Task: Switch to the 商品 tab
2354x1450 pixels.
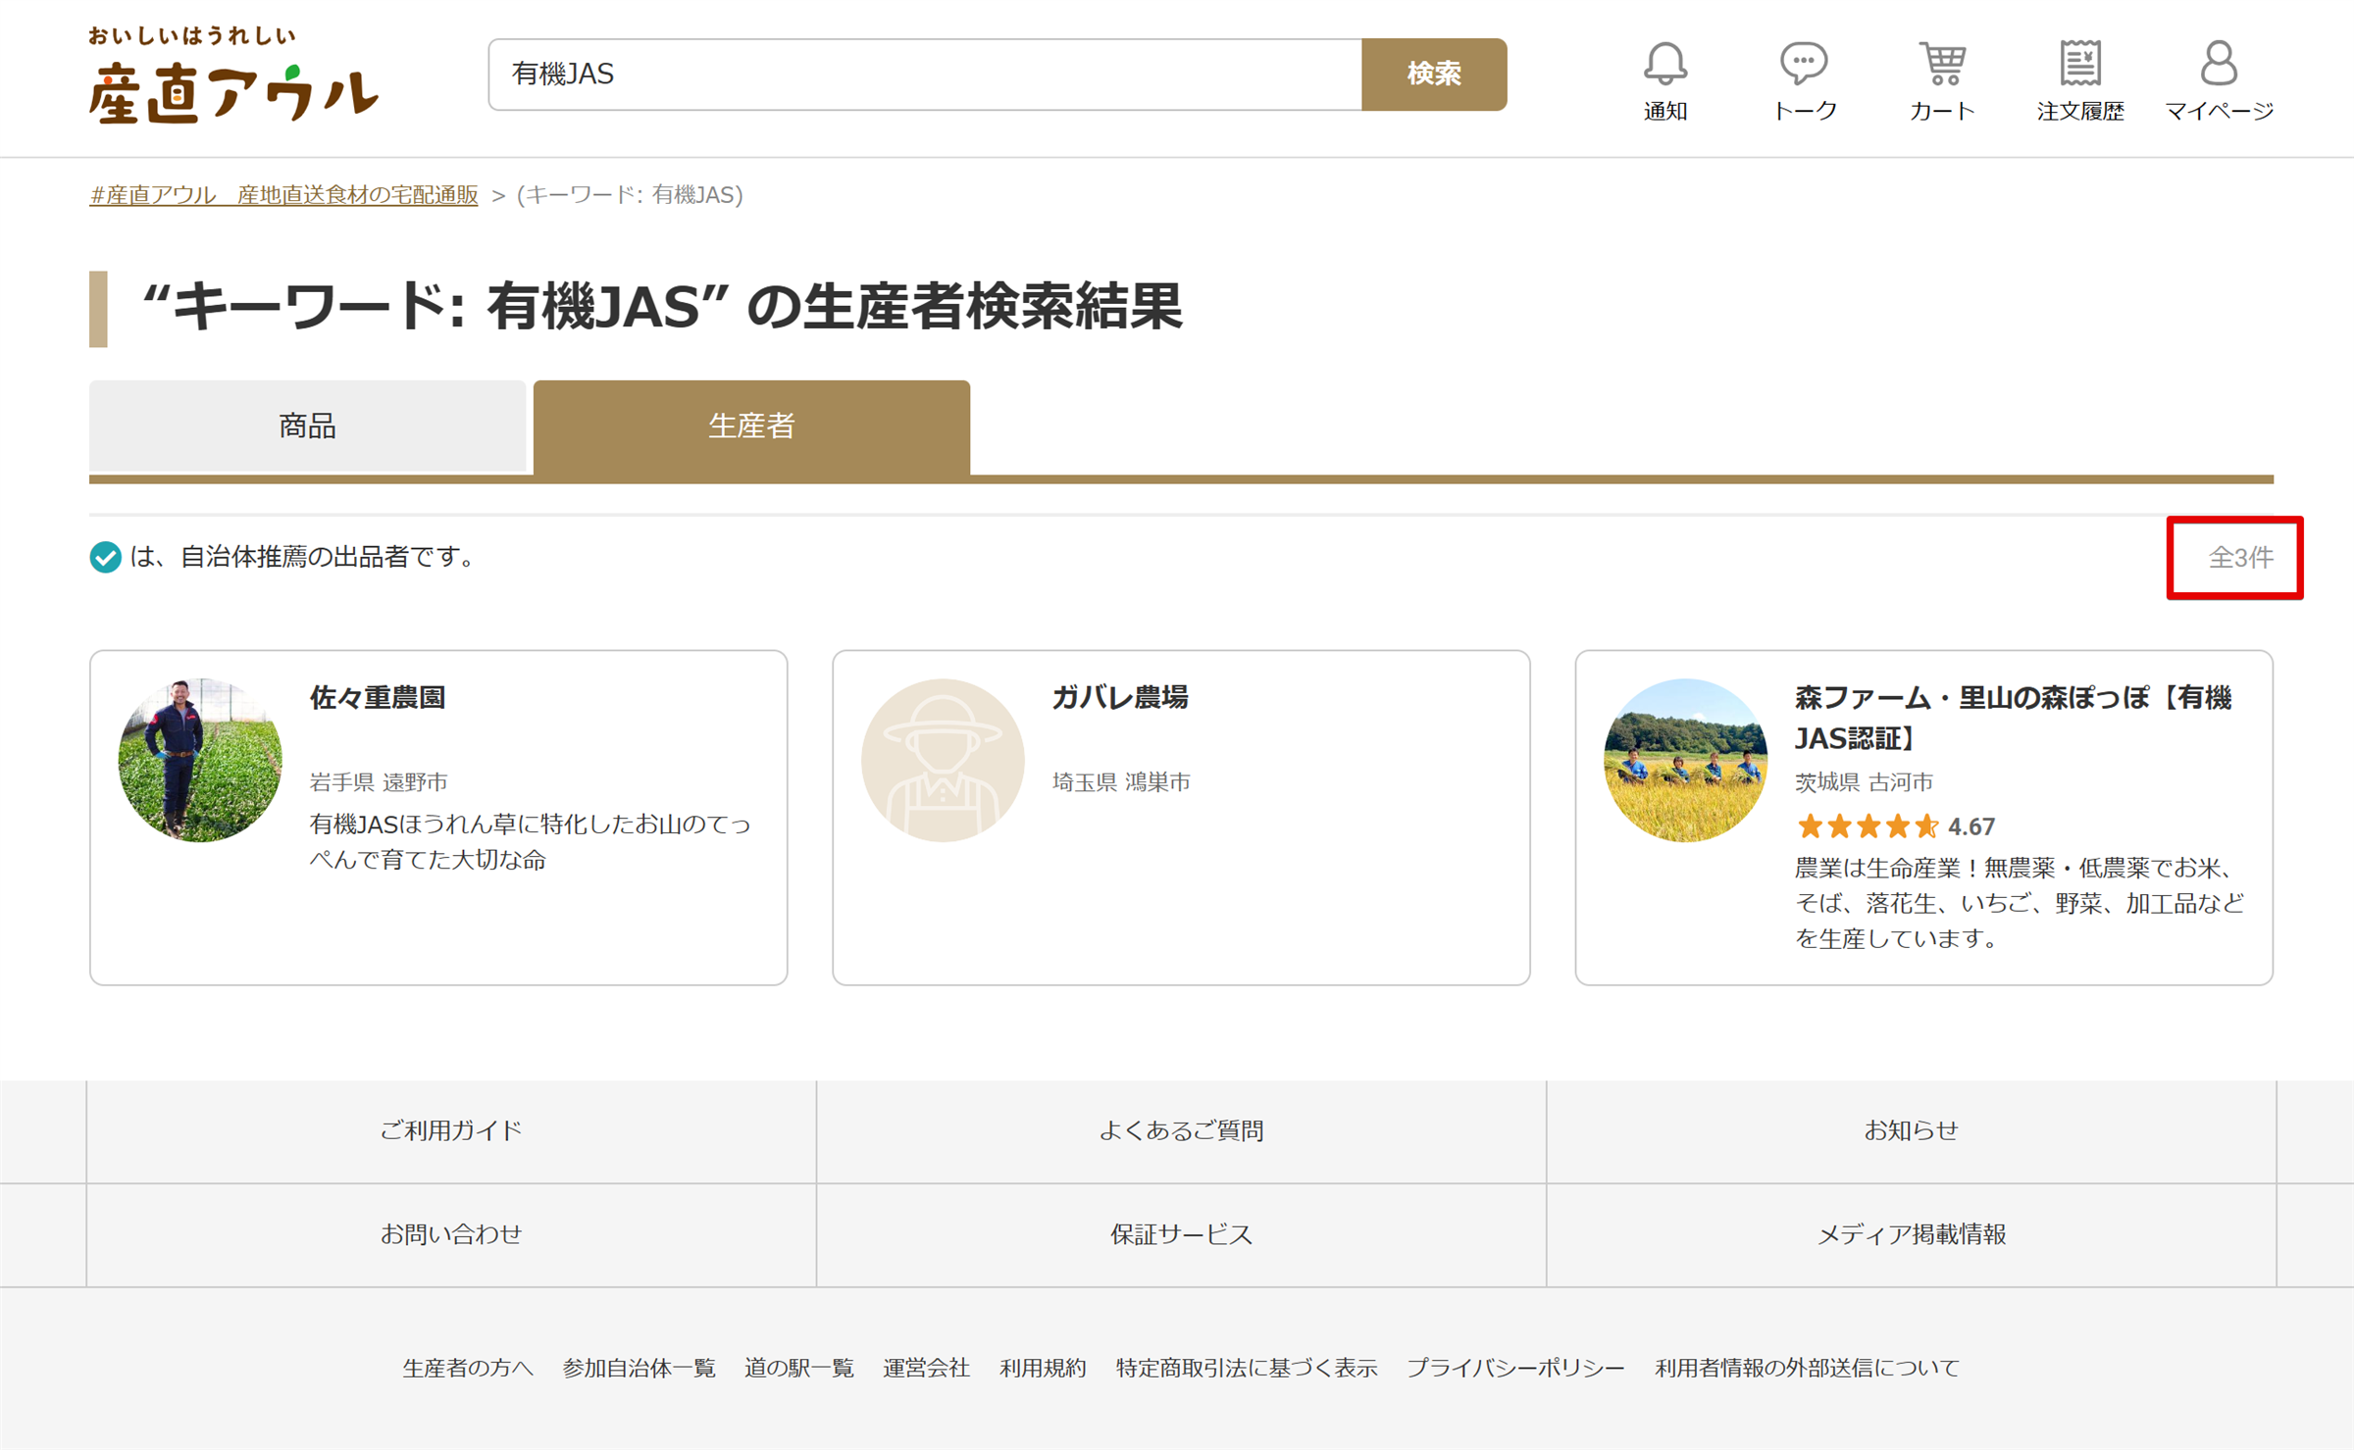Action: tap(307, 426)
